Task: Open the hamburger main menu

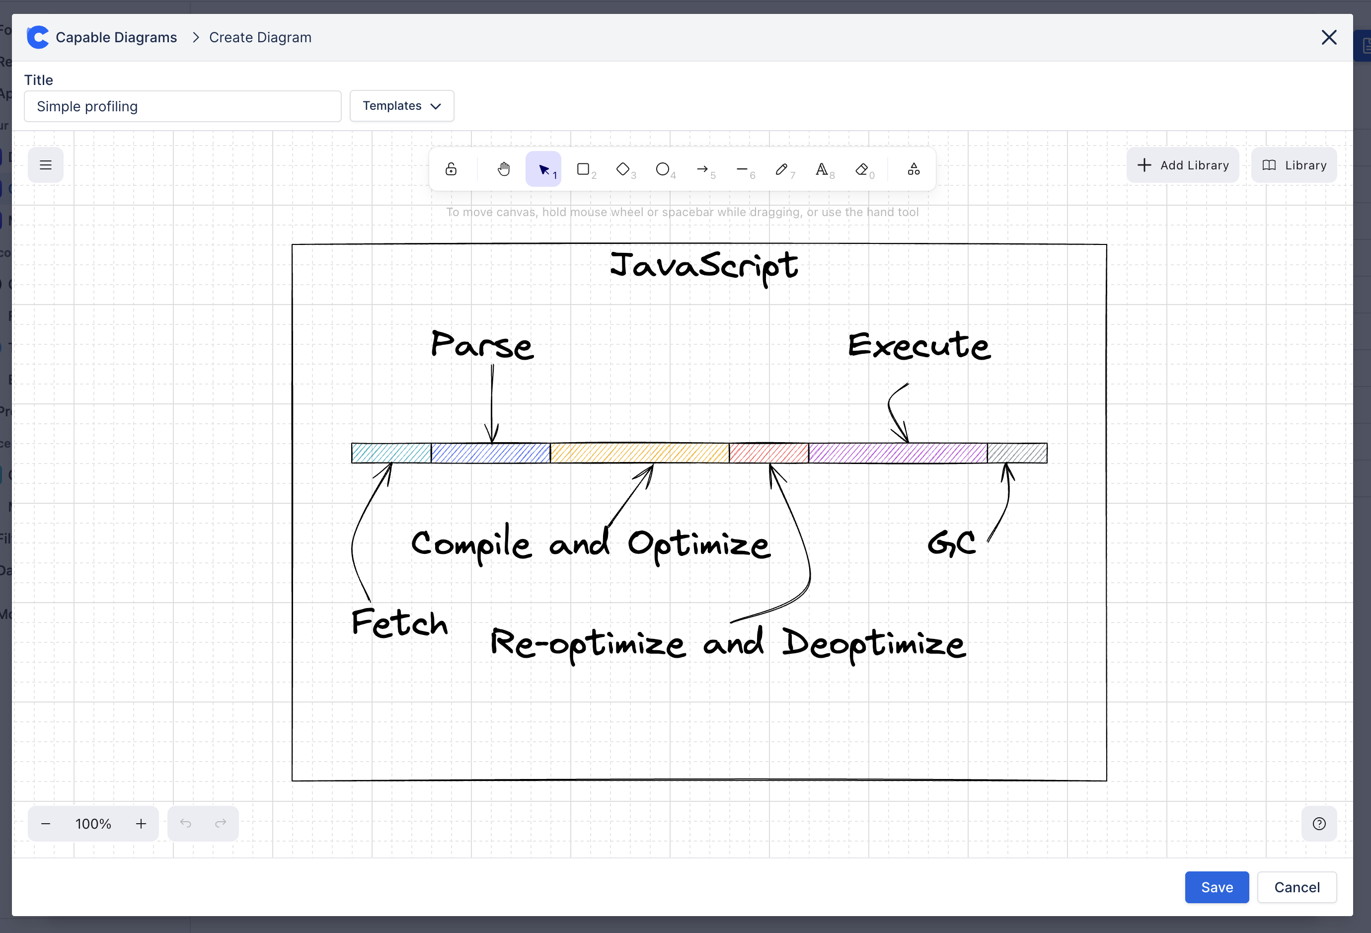Action: [45, 165]
